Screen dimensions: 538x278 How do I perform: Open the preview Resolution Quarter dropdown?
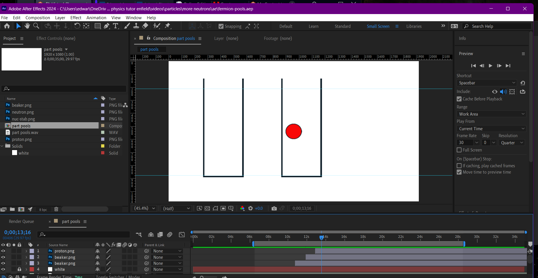pyautogui.click(x=512, y=143)
